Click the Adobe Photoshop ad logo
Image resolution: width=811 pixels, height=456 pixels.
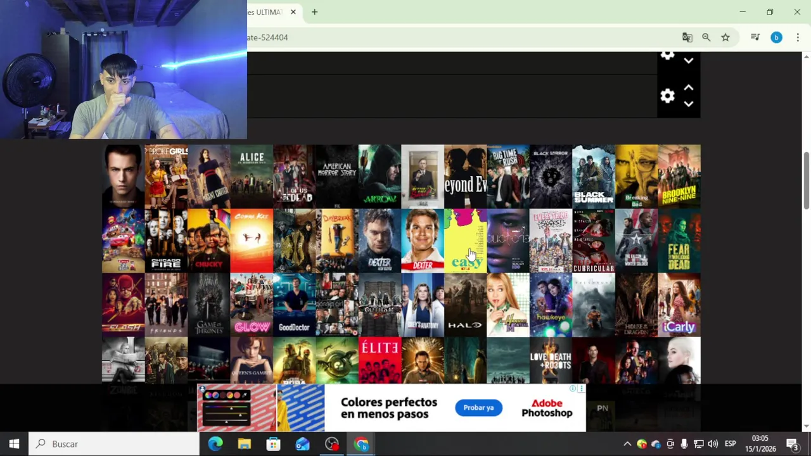click(x=547, y=408)
